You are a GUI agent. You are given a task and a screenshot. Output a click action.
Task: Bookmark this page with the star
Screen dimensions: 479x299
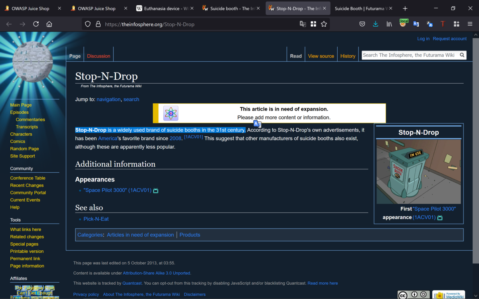pyautogui.click(x=324, y=24)
